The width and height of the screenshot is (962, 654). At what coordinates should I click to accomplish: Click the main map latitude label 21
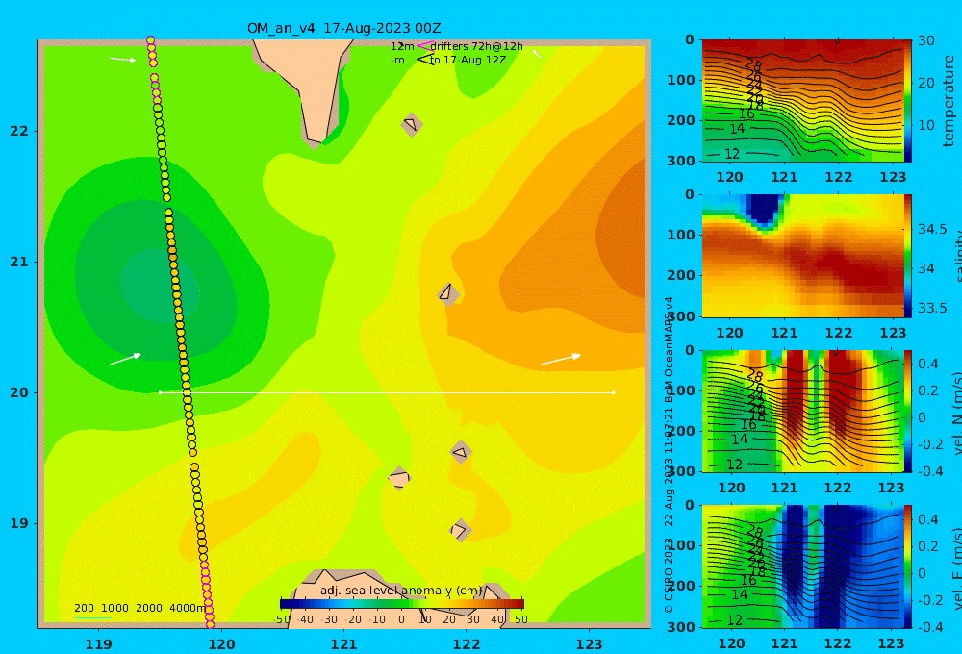point(19,262)
